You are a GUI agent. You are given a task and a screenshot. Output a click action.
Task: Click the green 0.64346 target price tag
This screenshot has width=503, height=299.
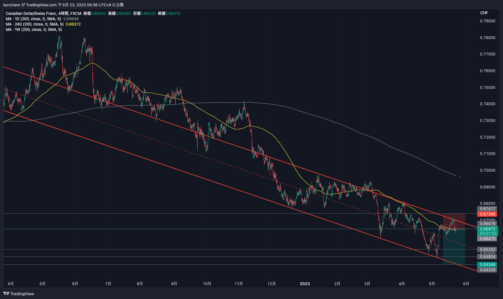click(x=488, y=265)
